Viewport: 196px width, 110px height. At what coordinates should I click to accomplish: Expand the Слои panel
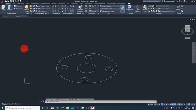coord(159,13)
